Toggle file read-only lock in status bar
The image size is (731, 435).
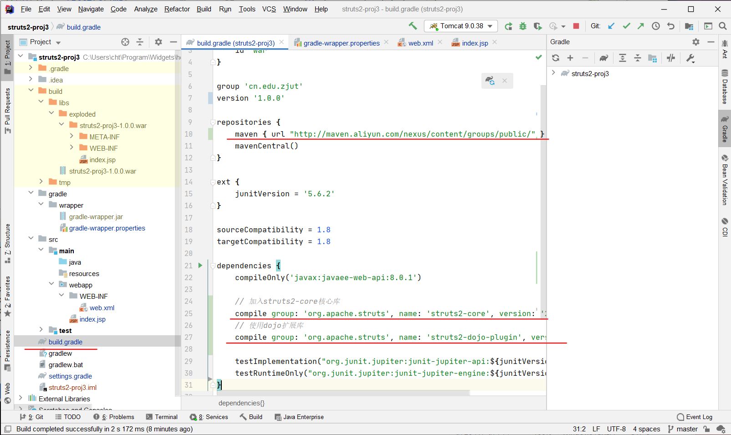(x=706, y=429)
